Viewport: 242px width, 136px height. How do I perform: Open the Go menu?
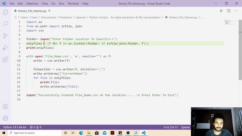point(53,3)
